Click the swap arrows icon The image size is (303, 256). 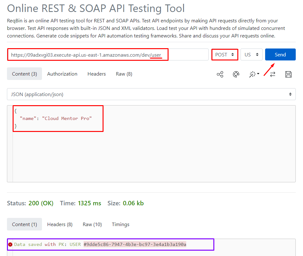(x=273, y=74)
